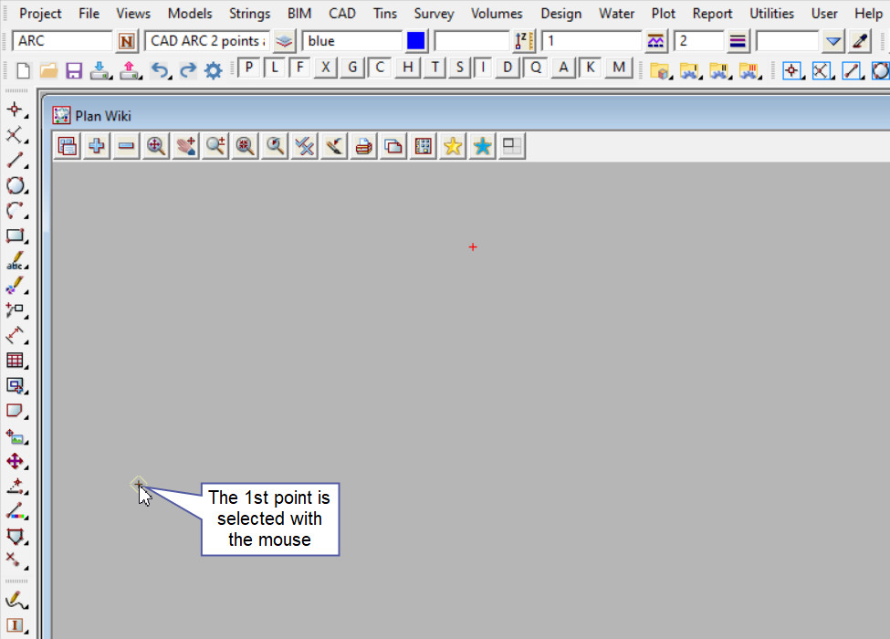Click the zoom-in blue plus icon
890x639 pixels.
point(96,146)
